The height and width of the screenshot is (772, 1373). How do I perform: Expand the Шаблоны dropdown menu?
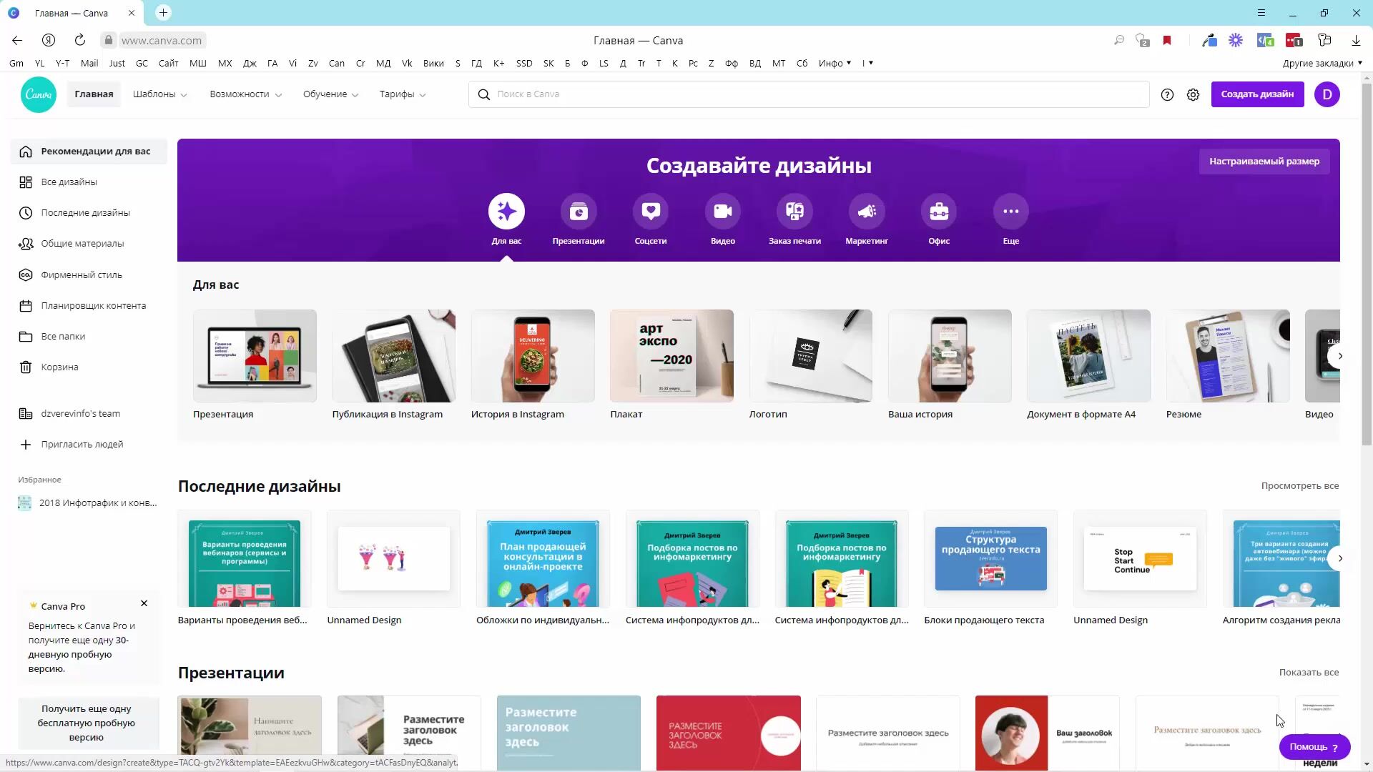click(159, 94)
